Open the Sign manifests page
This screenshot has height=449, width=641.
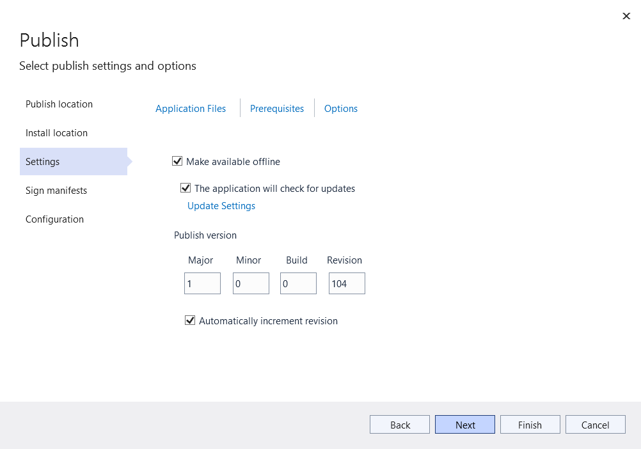click(56, 190)
